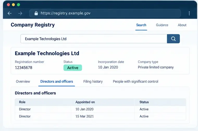The image size is (198, 131).
Task: Click the Appointed on column header
Action: 85,102
